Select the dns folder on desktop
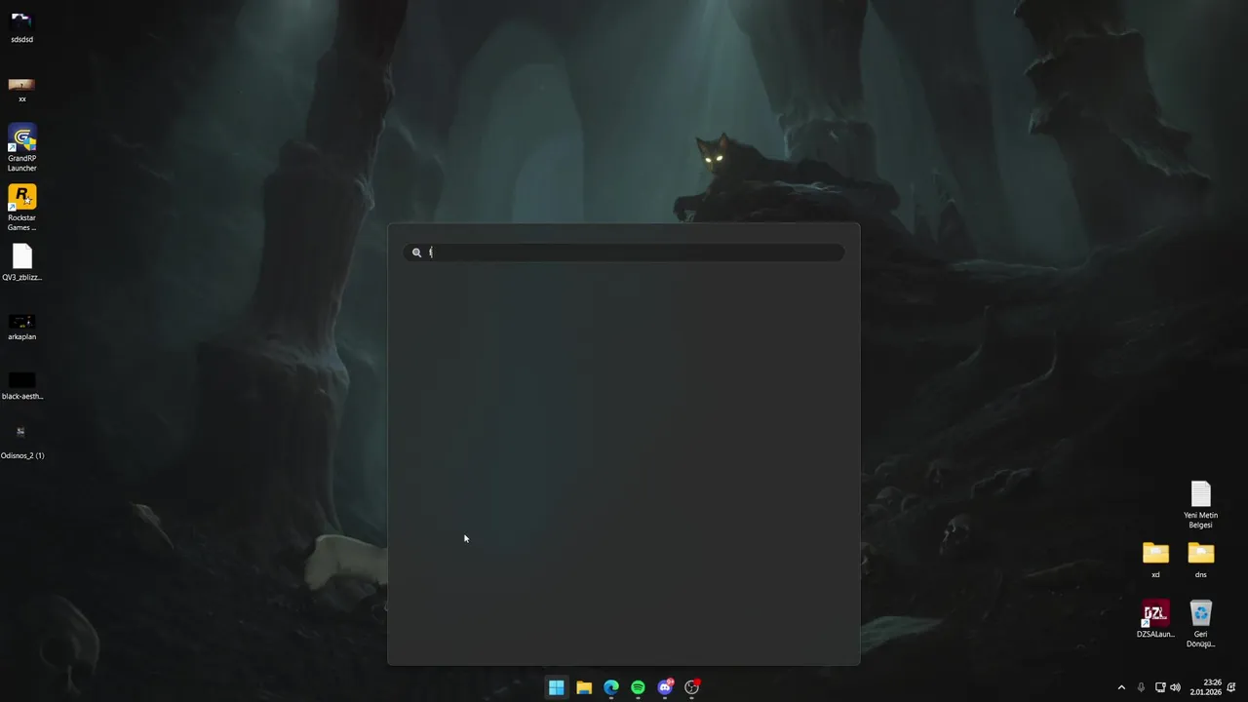 point(1200,560)
